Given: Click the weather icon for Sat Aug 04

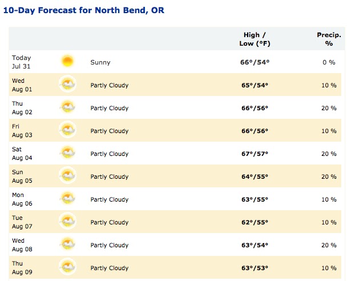Looking at the screenshot, I should coord(67,152).
